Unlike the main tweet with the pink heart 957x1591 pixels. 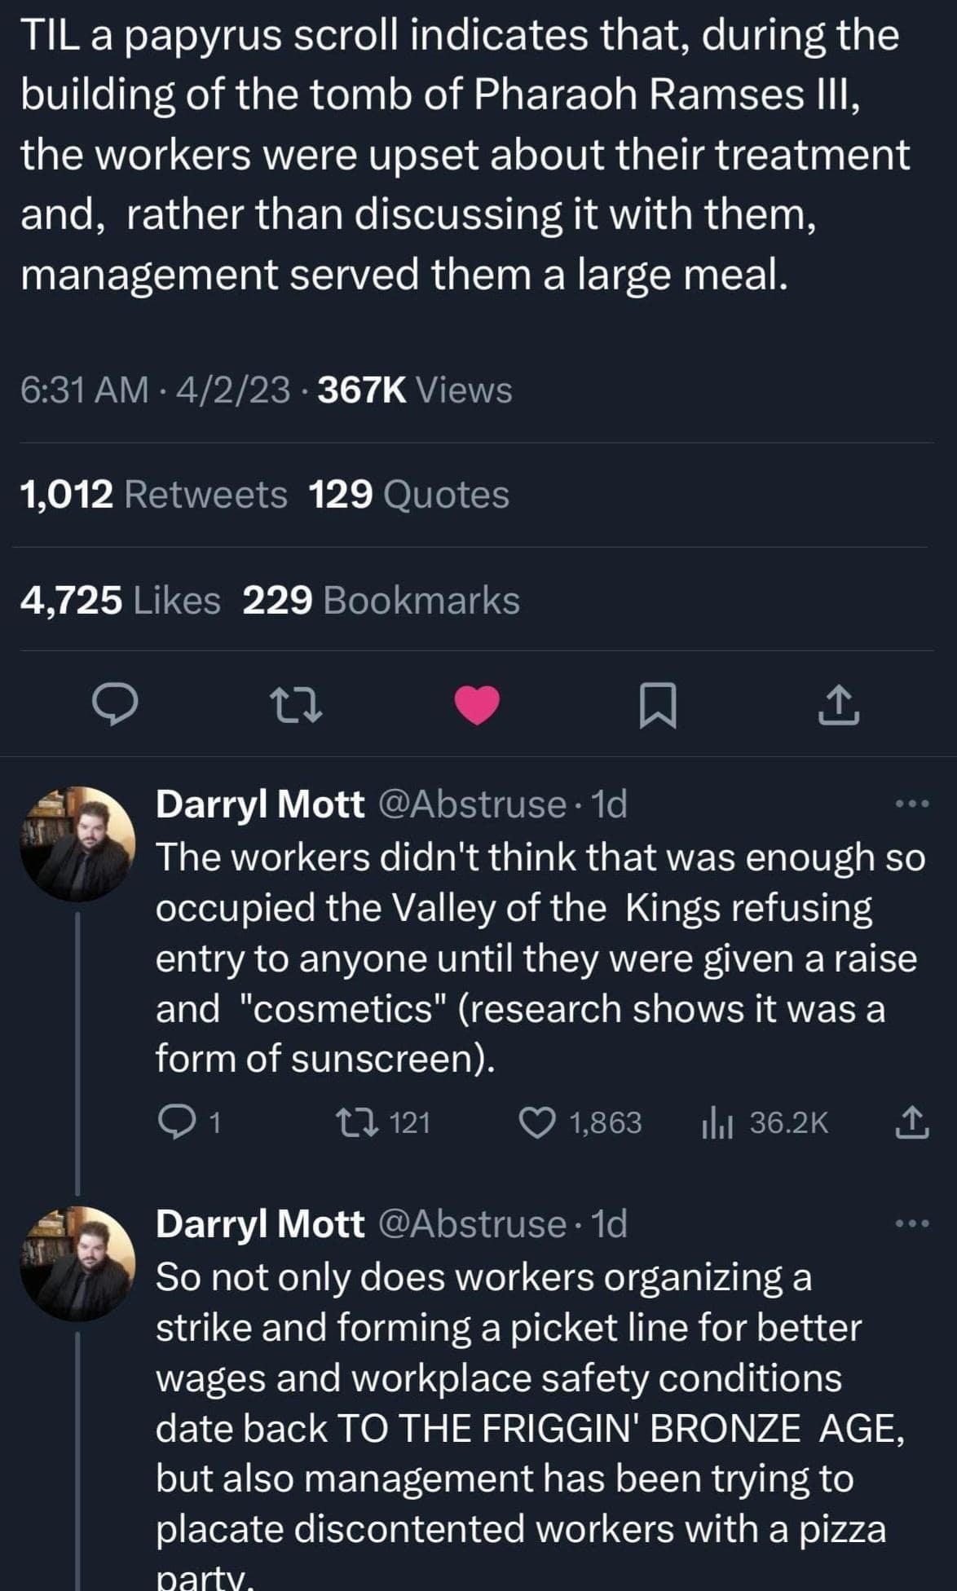[x=477, y=704]
